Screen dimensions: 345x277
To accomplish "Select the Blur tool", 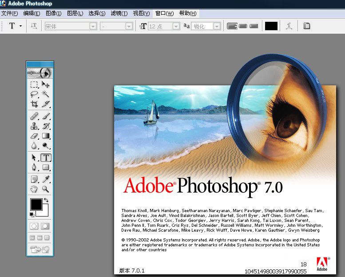I will [34, 145].
